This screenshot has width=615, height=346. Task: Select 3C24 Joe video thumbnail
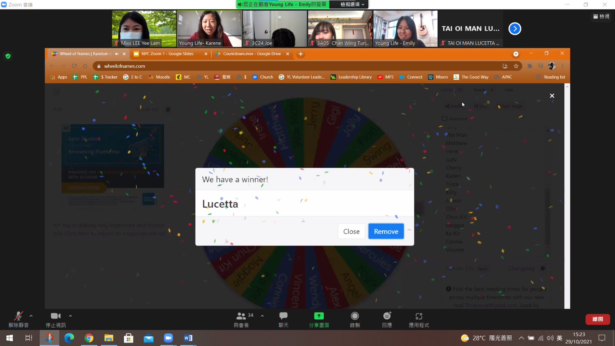pyautogui.click(x=275, y=29)
